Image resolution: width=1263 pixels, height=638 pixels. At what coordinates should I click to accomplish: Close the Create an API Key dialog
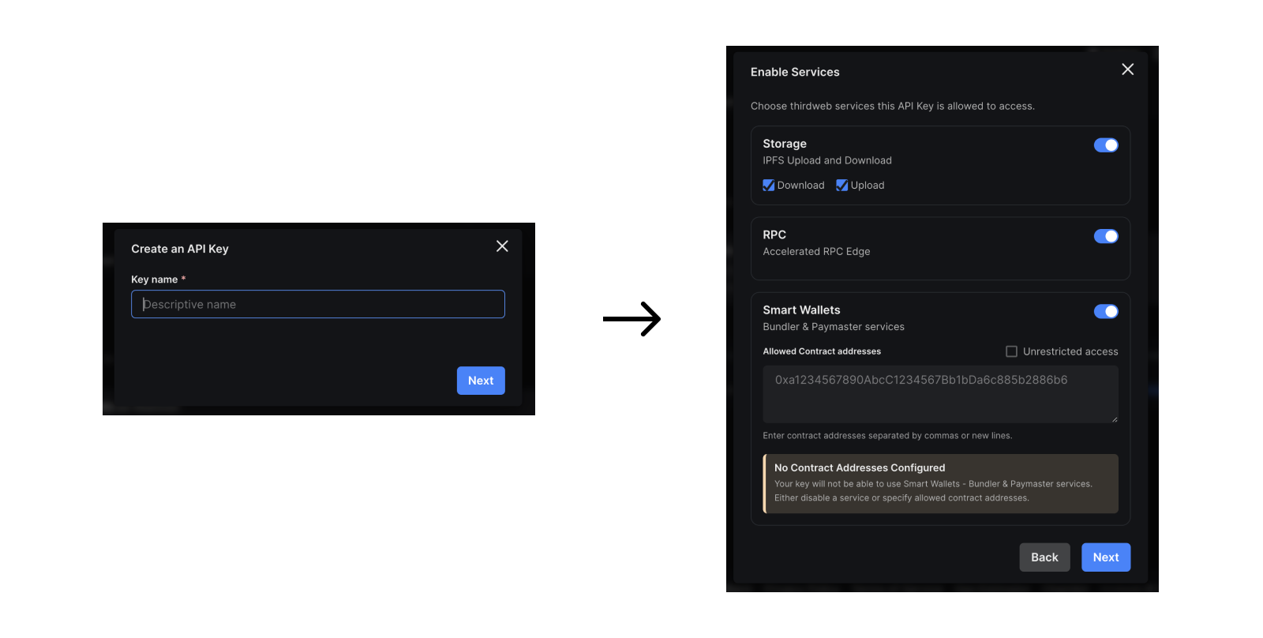pos(502,246)
